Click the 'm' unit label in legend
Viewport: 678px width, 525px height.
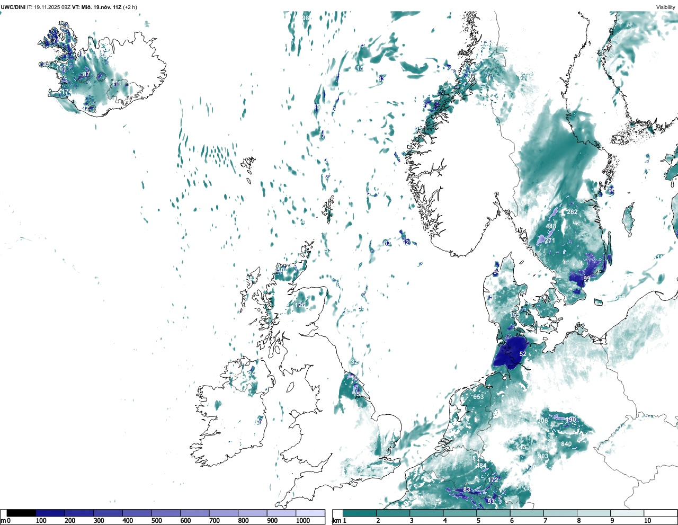tap(3, 521)
